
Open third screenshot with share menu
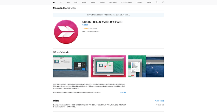click(146, 66)
